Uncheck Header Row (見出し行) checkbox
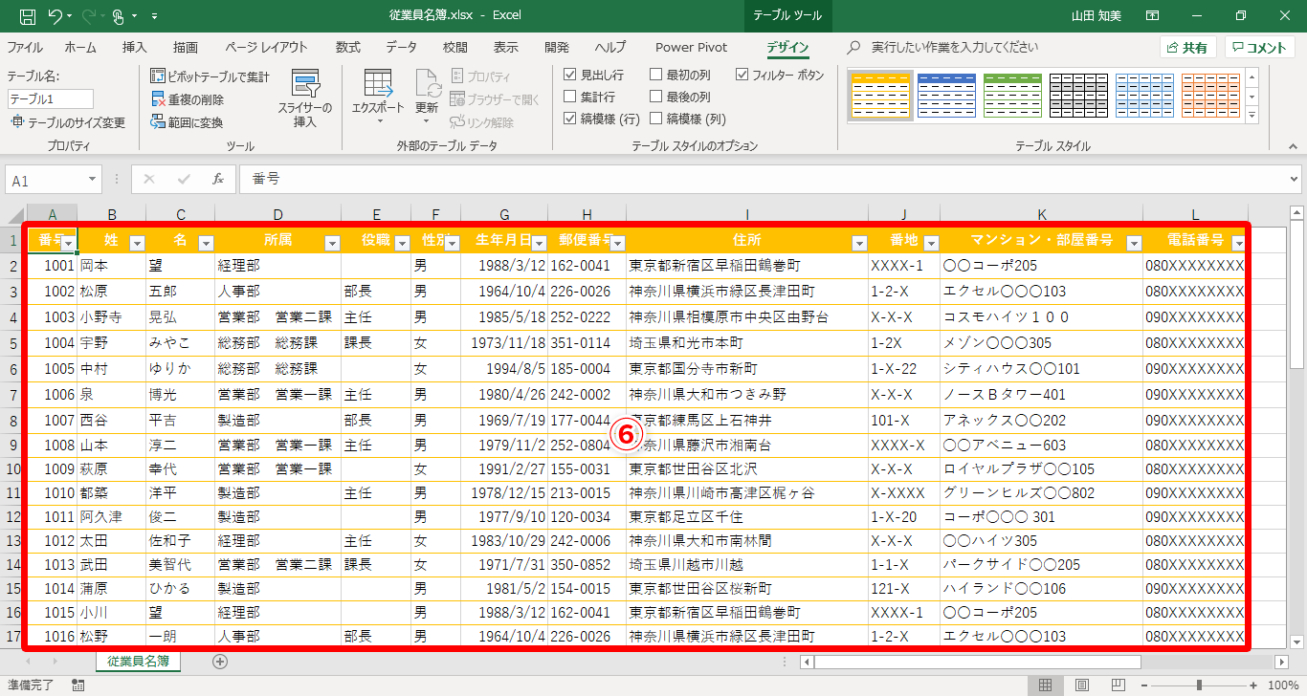Screen dimensions: 1307x696 [x=570, y=75]
